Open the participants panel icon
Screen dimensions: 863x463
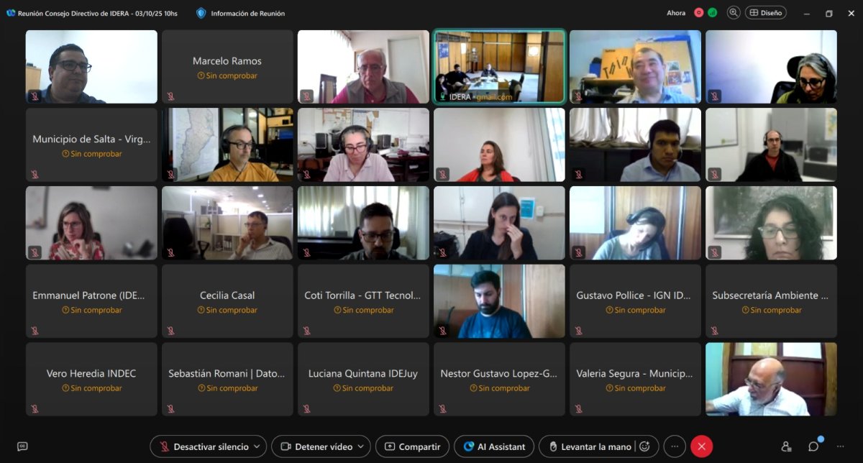[786, 446]
